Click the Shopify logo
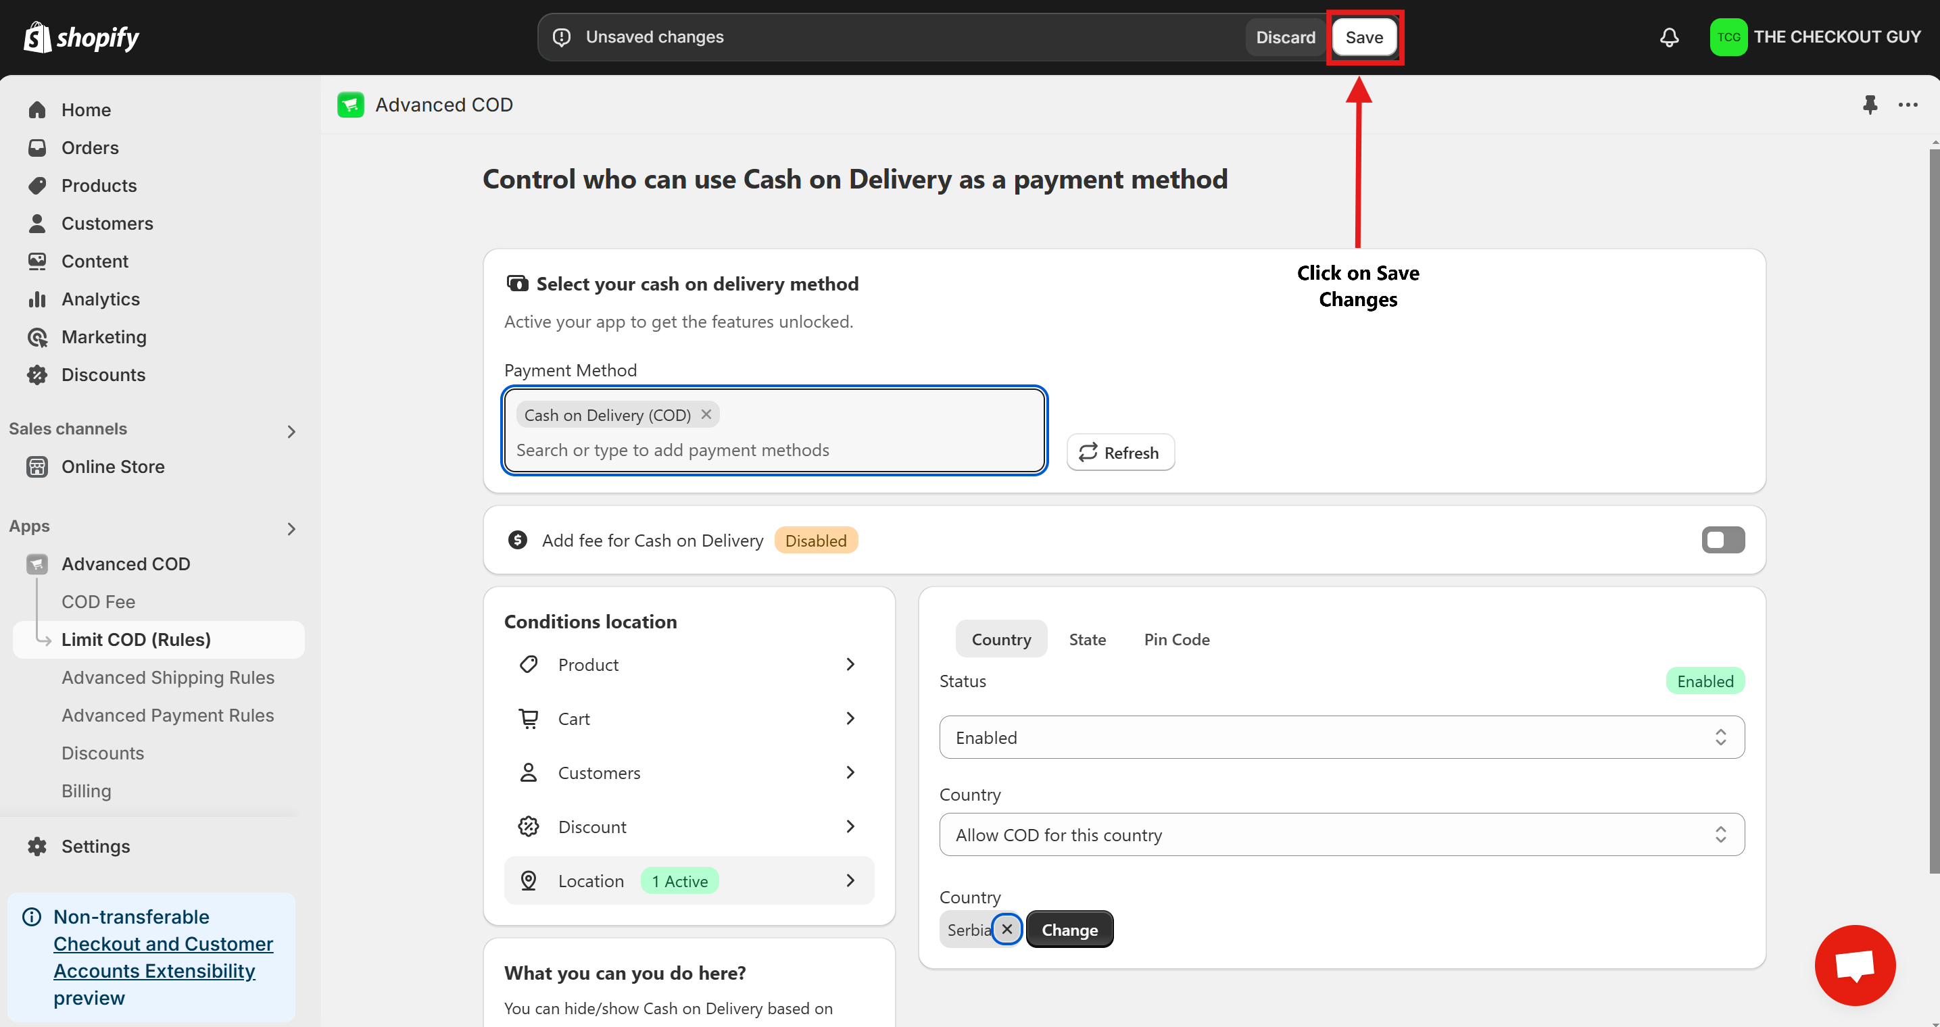The image size is (1940, 1027). click(x=81, y=37)
